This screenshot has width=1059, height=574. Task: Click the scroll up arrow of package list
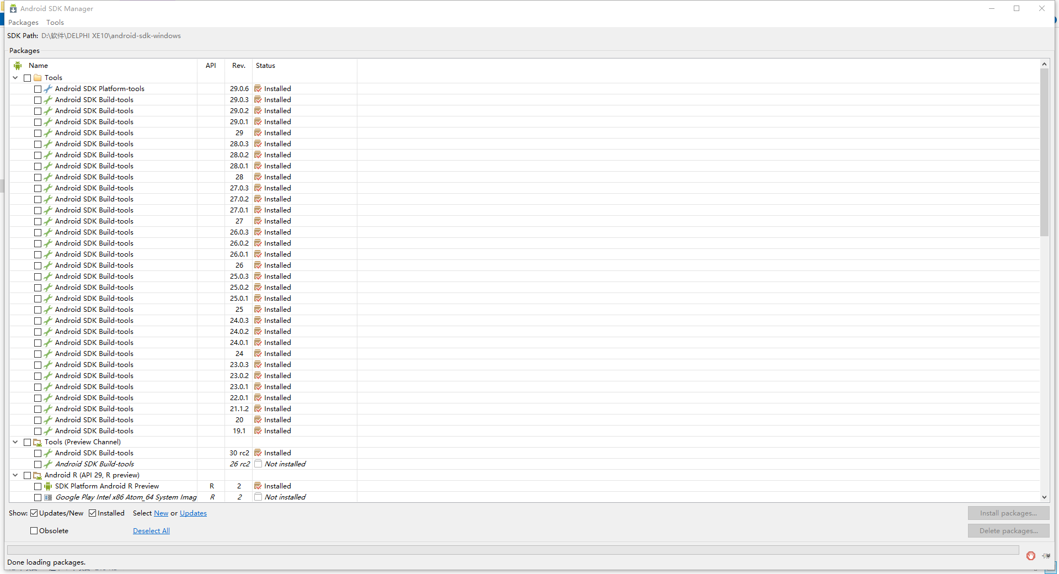click(x=1044, y=64)
